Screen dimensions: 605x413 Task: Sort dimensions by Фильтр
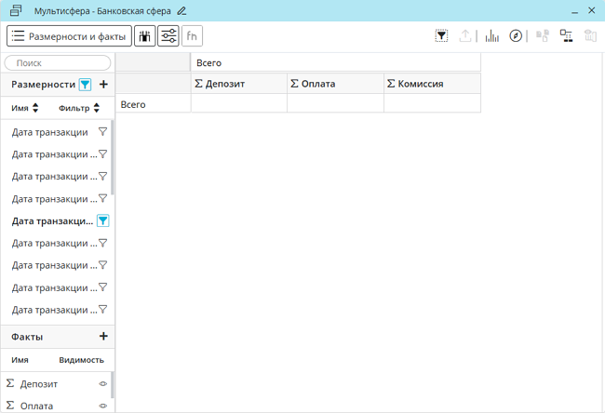(79, 109)
